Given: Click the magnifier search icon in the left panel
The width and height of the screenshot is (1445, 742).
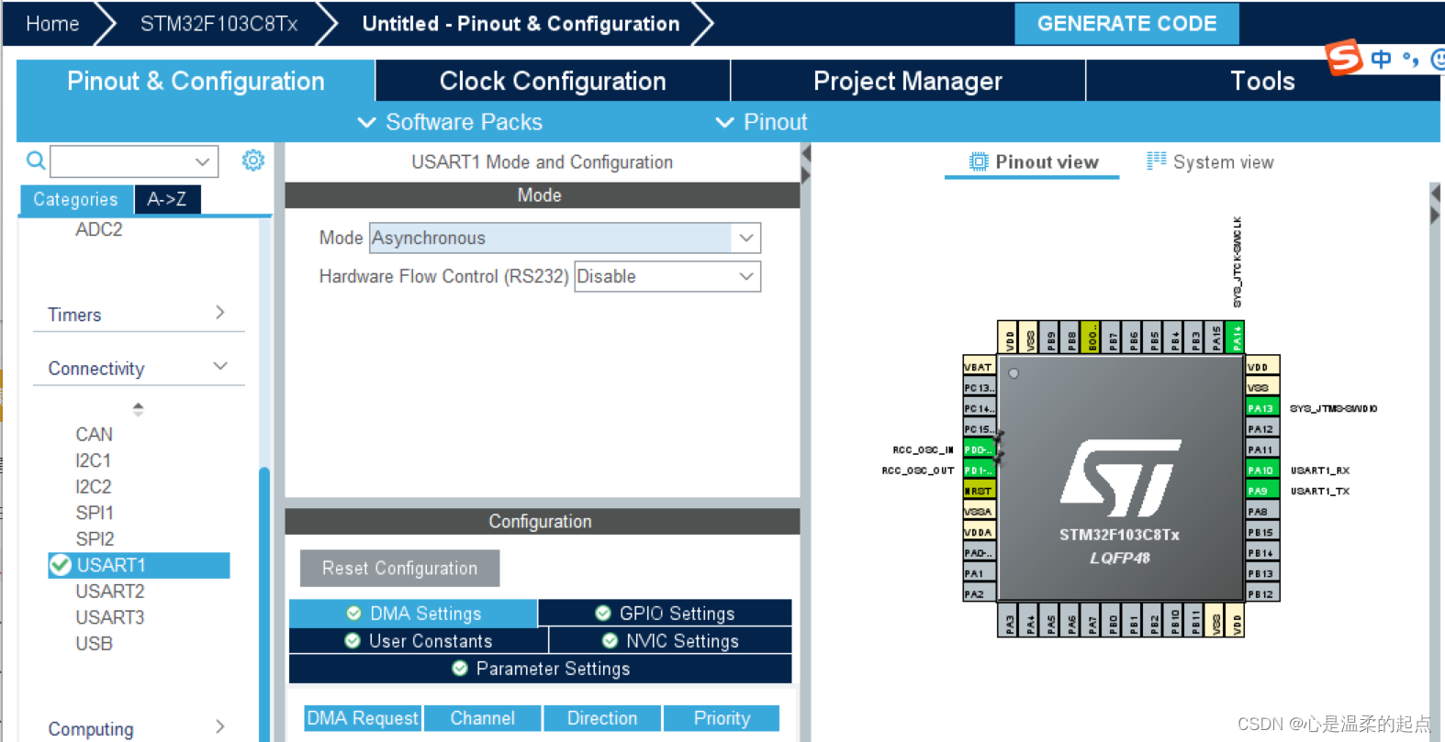Looking at the screenshot, I should pos(35,161).
